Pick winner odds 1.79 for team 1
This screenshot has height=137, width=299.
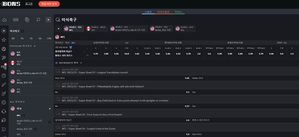pyautogui.click(x=96, y=54)
